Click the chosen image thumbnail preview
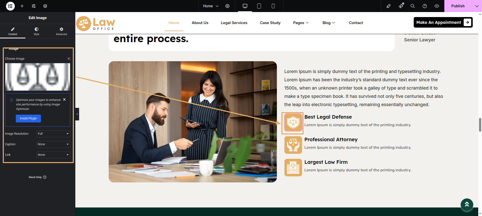 pos(38,77)
